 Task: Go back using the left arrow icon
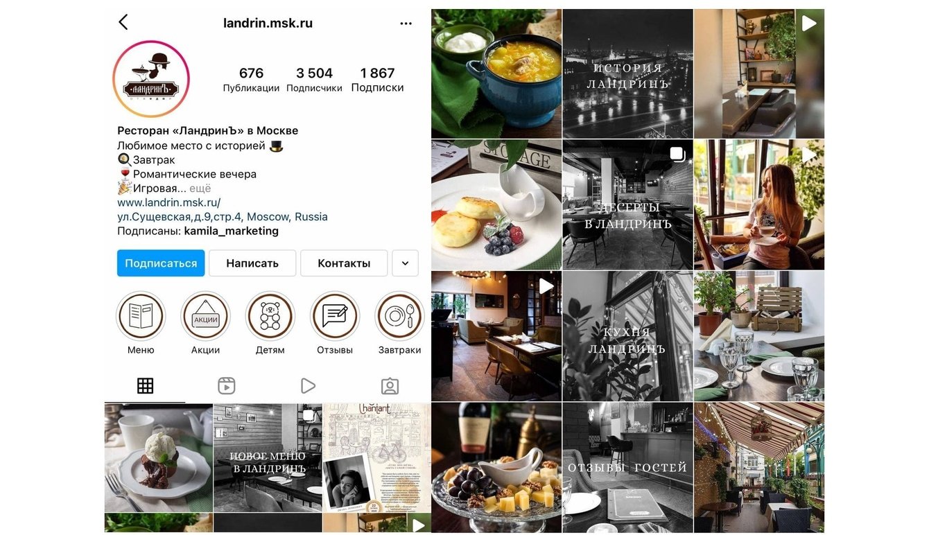click(123, 22)
